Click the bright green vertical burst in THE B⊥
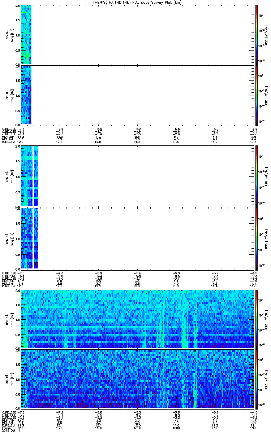Viewport: 271px width, 433px height. [183, 319]
